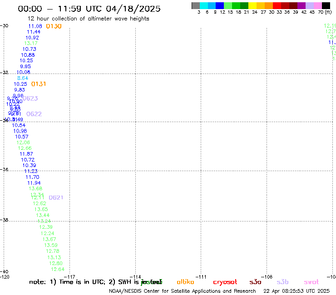Screen dimensions: 336x295
Task: Click green wave height value 13.68
Action: click(35, 188)
